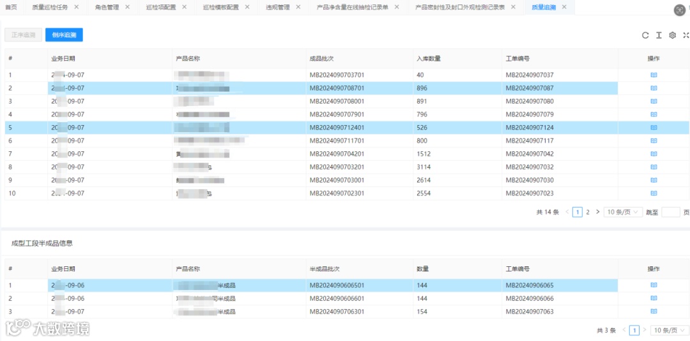Click the 倒序追溯 button
Viewport: 690px width, 341px height.
click(x=65, y=35)
